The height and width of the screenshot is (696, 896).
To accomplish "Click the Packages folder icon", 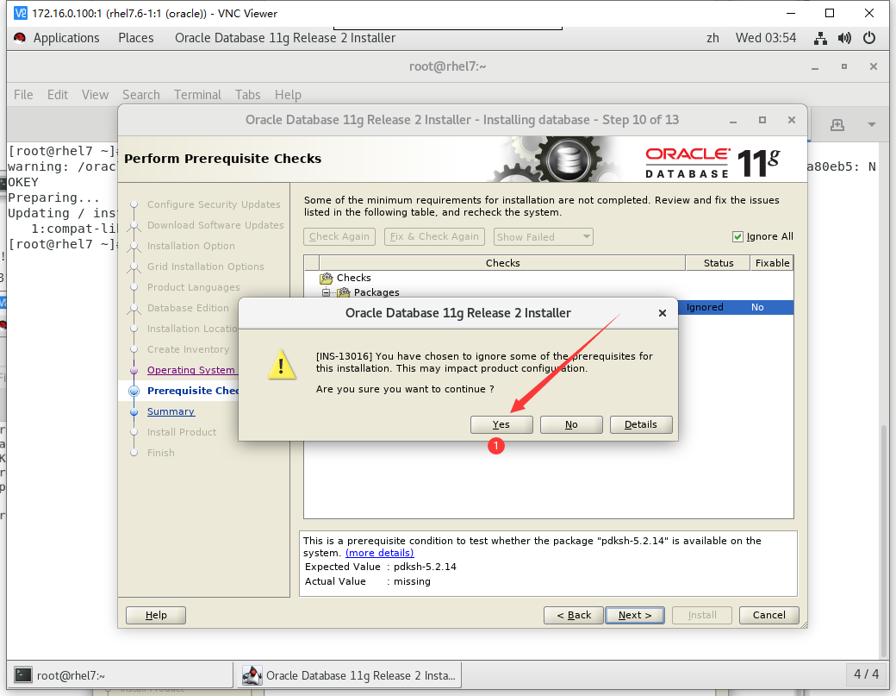I will pos(344,292).
